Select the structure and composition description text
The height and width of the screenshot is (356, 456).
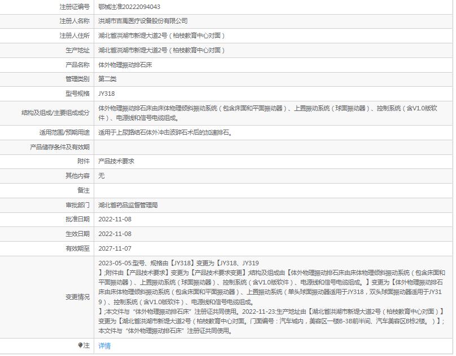(x=268, y=113)
